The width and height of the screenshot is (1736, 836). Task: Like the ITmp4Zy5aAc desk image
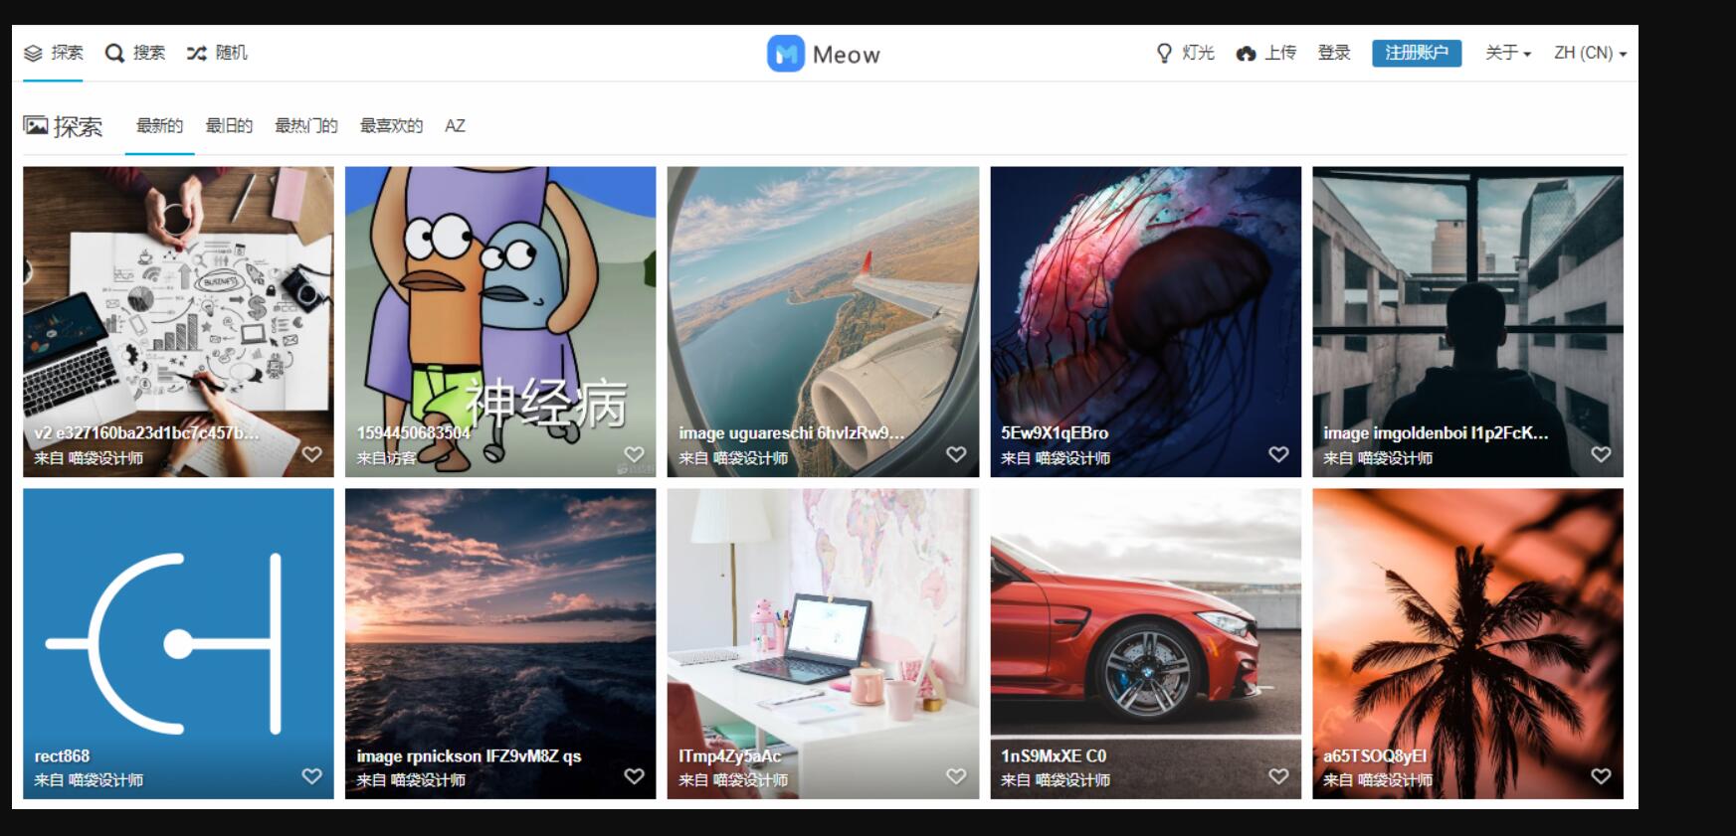tap(956, 776)
